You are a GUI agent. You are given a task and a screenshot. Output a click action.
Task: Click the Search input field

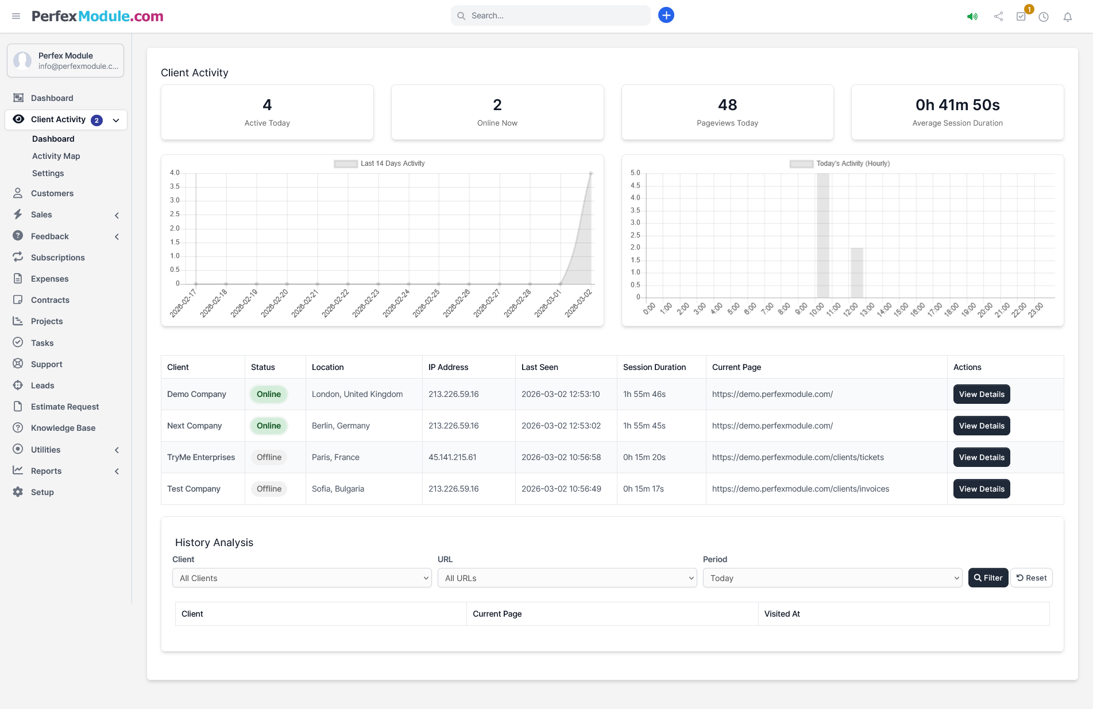click(550, 15)
